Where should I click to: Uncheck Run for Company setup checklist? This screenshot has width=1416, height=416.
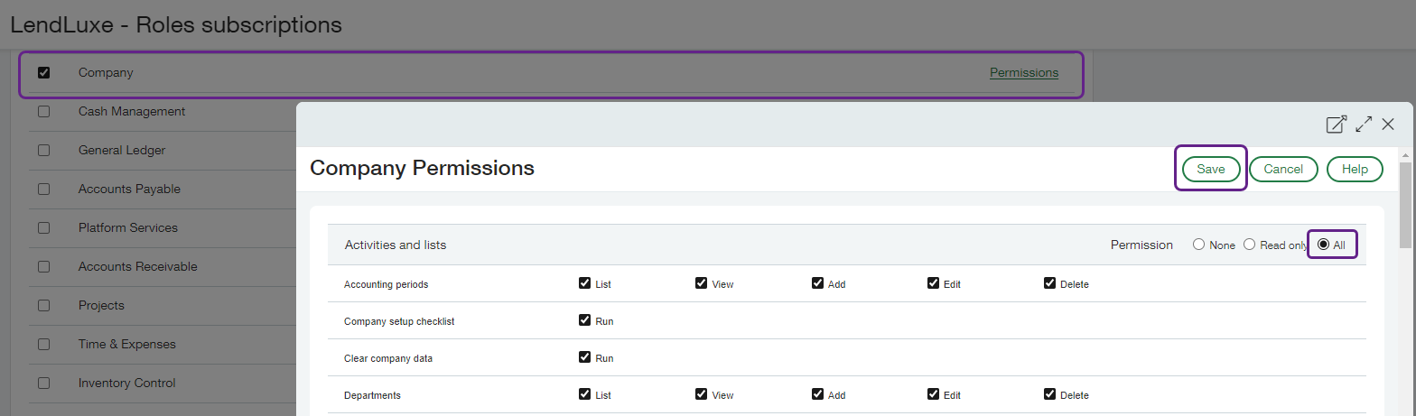(584, 320)
